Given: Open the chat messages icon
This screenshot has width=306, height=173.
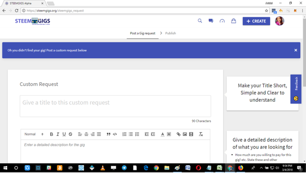Looking at the screenshot, I should [x=211, y=21].
